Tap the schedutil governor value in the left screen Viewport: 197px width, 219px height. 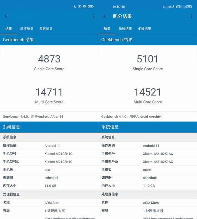[51, 178]
